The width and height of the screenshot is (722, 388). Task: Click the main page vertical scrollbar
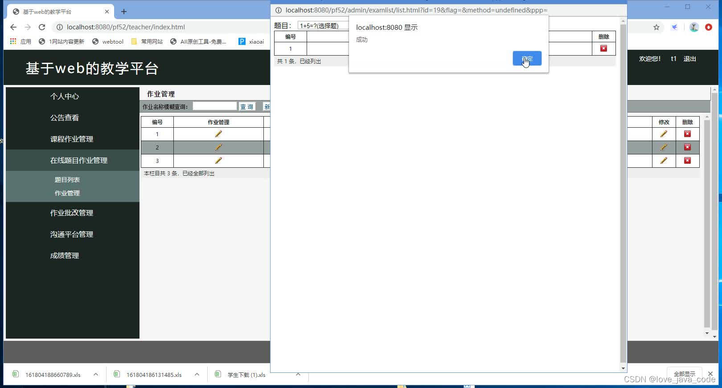[715, 211]
